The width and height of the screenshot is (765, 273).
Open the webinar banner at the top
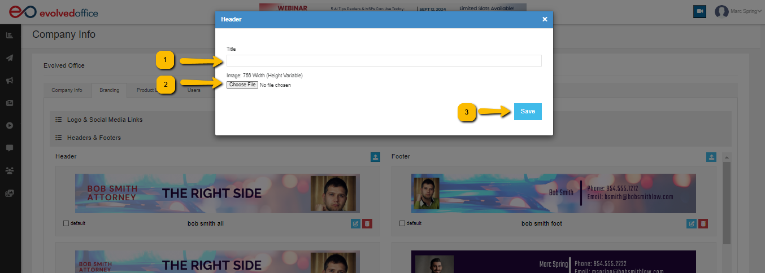tap(393, 7)
